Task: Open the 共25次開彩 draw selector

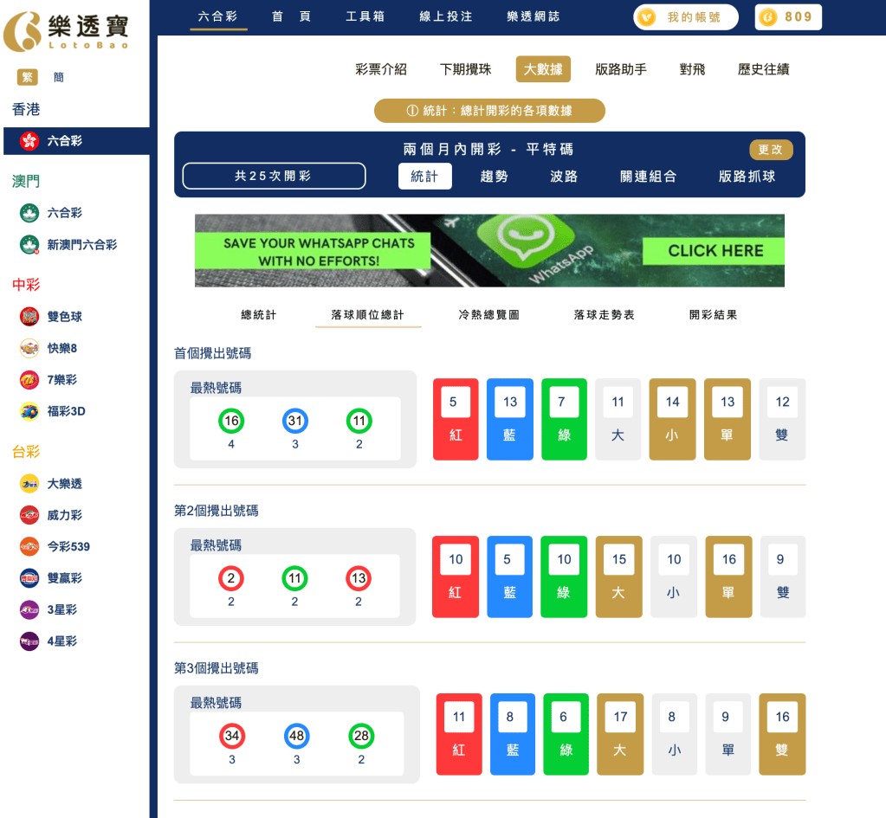Action: (x=274, y=176)
